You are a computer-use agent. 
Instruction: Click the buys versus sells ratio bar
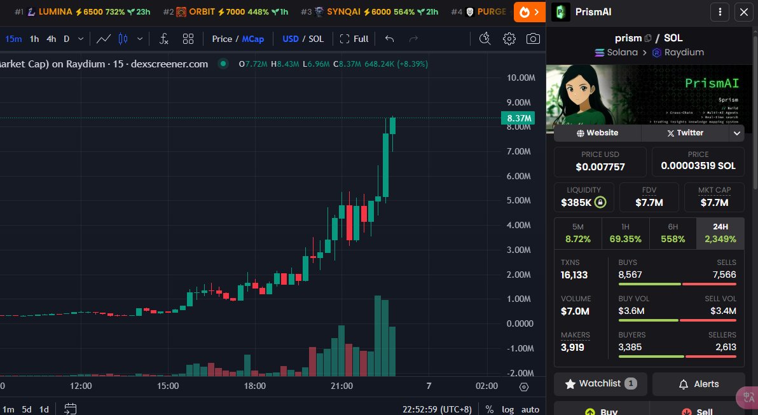677,284
